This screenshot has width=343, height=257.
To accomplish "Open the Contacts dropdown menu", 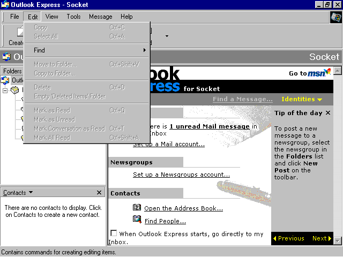I will click(x=18, y=193).
